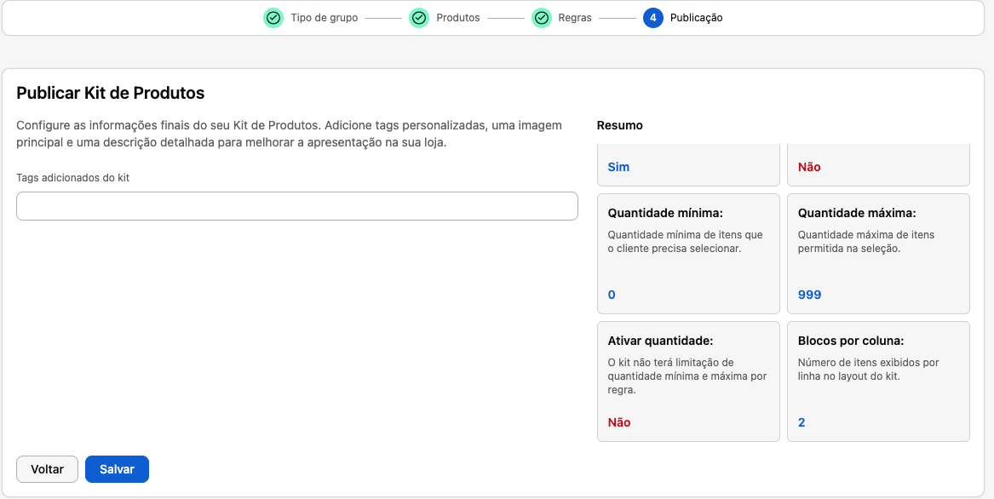Click the step 4 Publicação circle

coord(653,18)
